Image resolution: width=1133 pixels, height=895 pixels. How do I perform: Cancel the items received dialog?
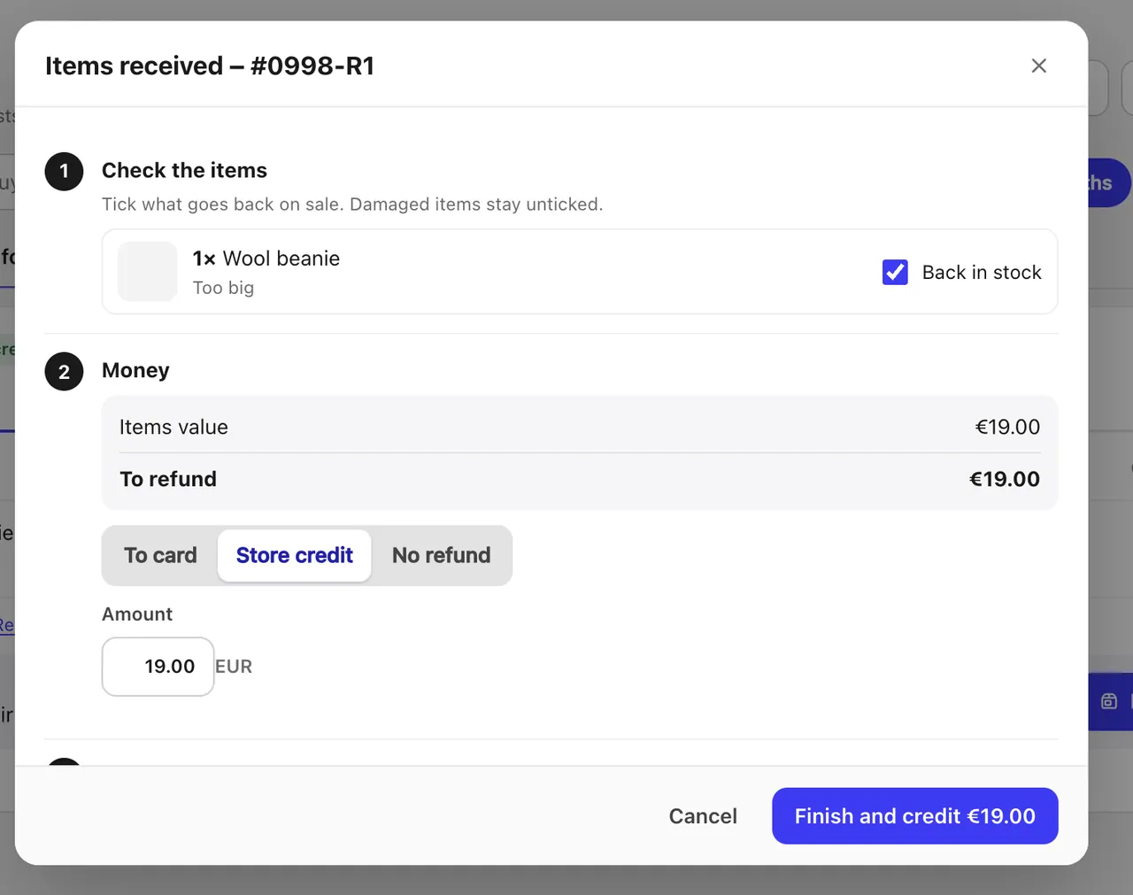coord(703,816)
